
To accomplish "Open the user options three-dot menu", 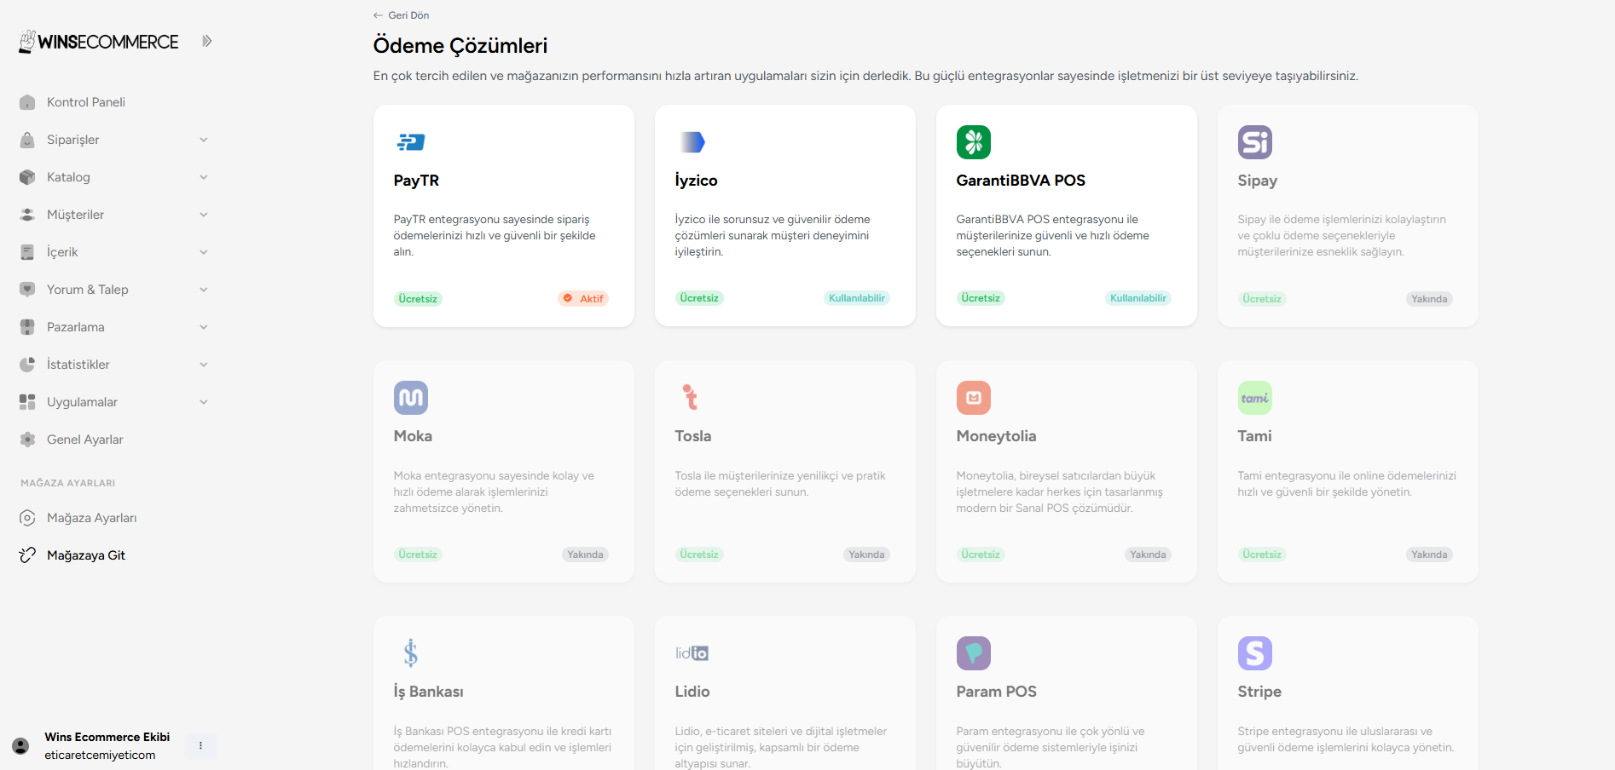I will (x=200, y=745).
